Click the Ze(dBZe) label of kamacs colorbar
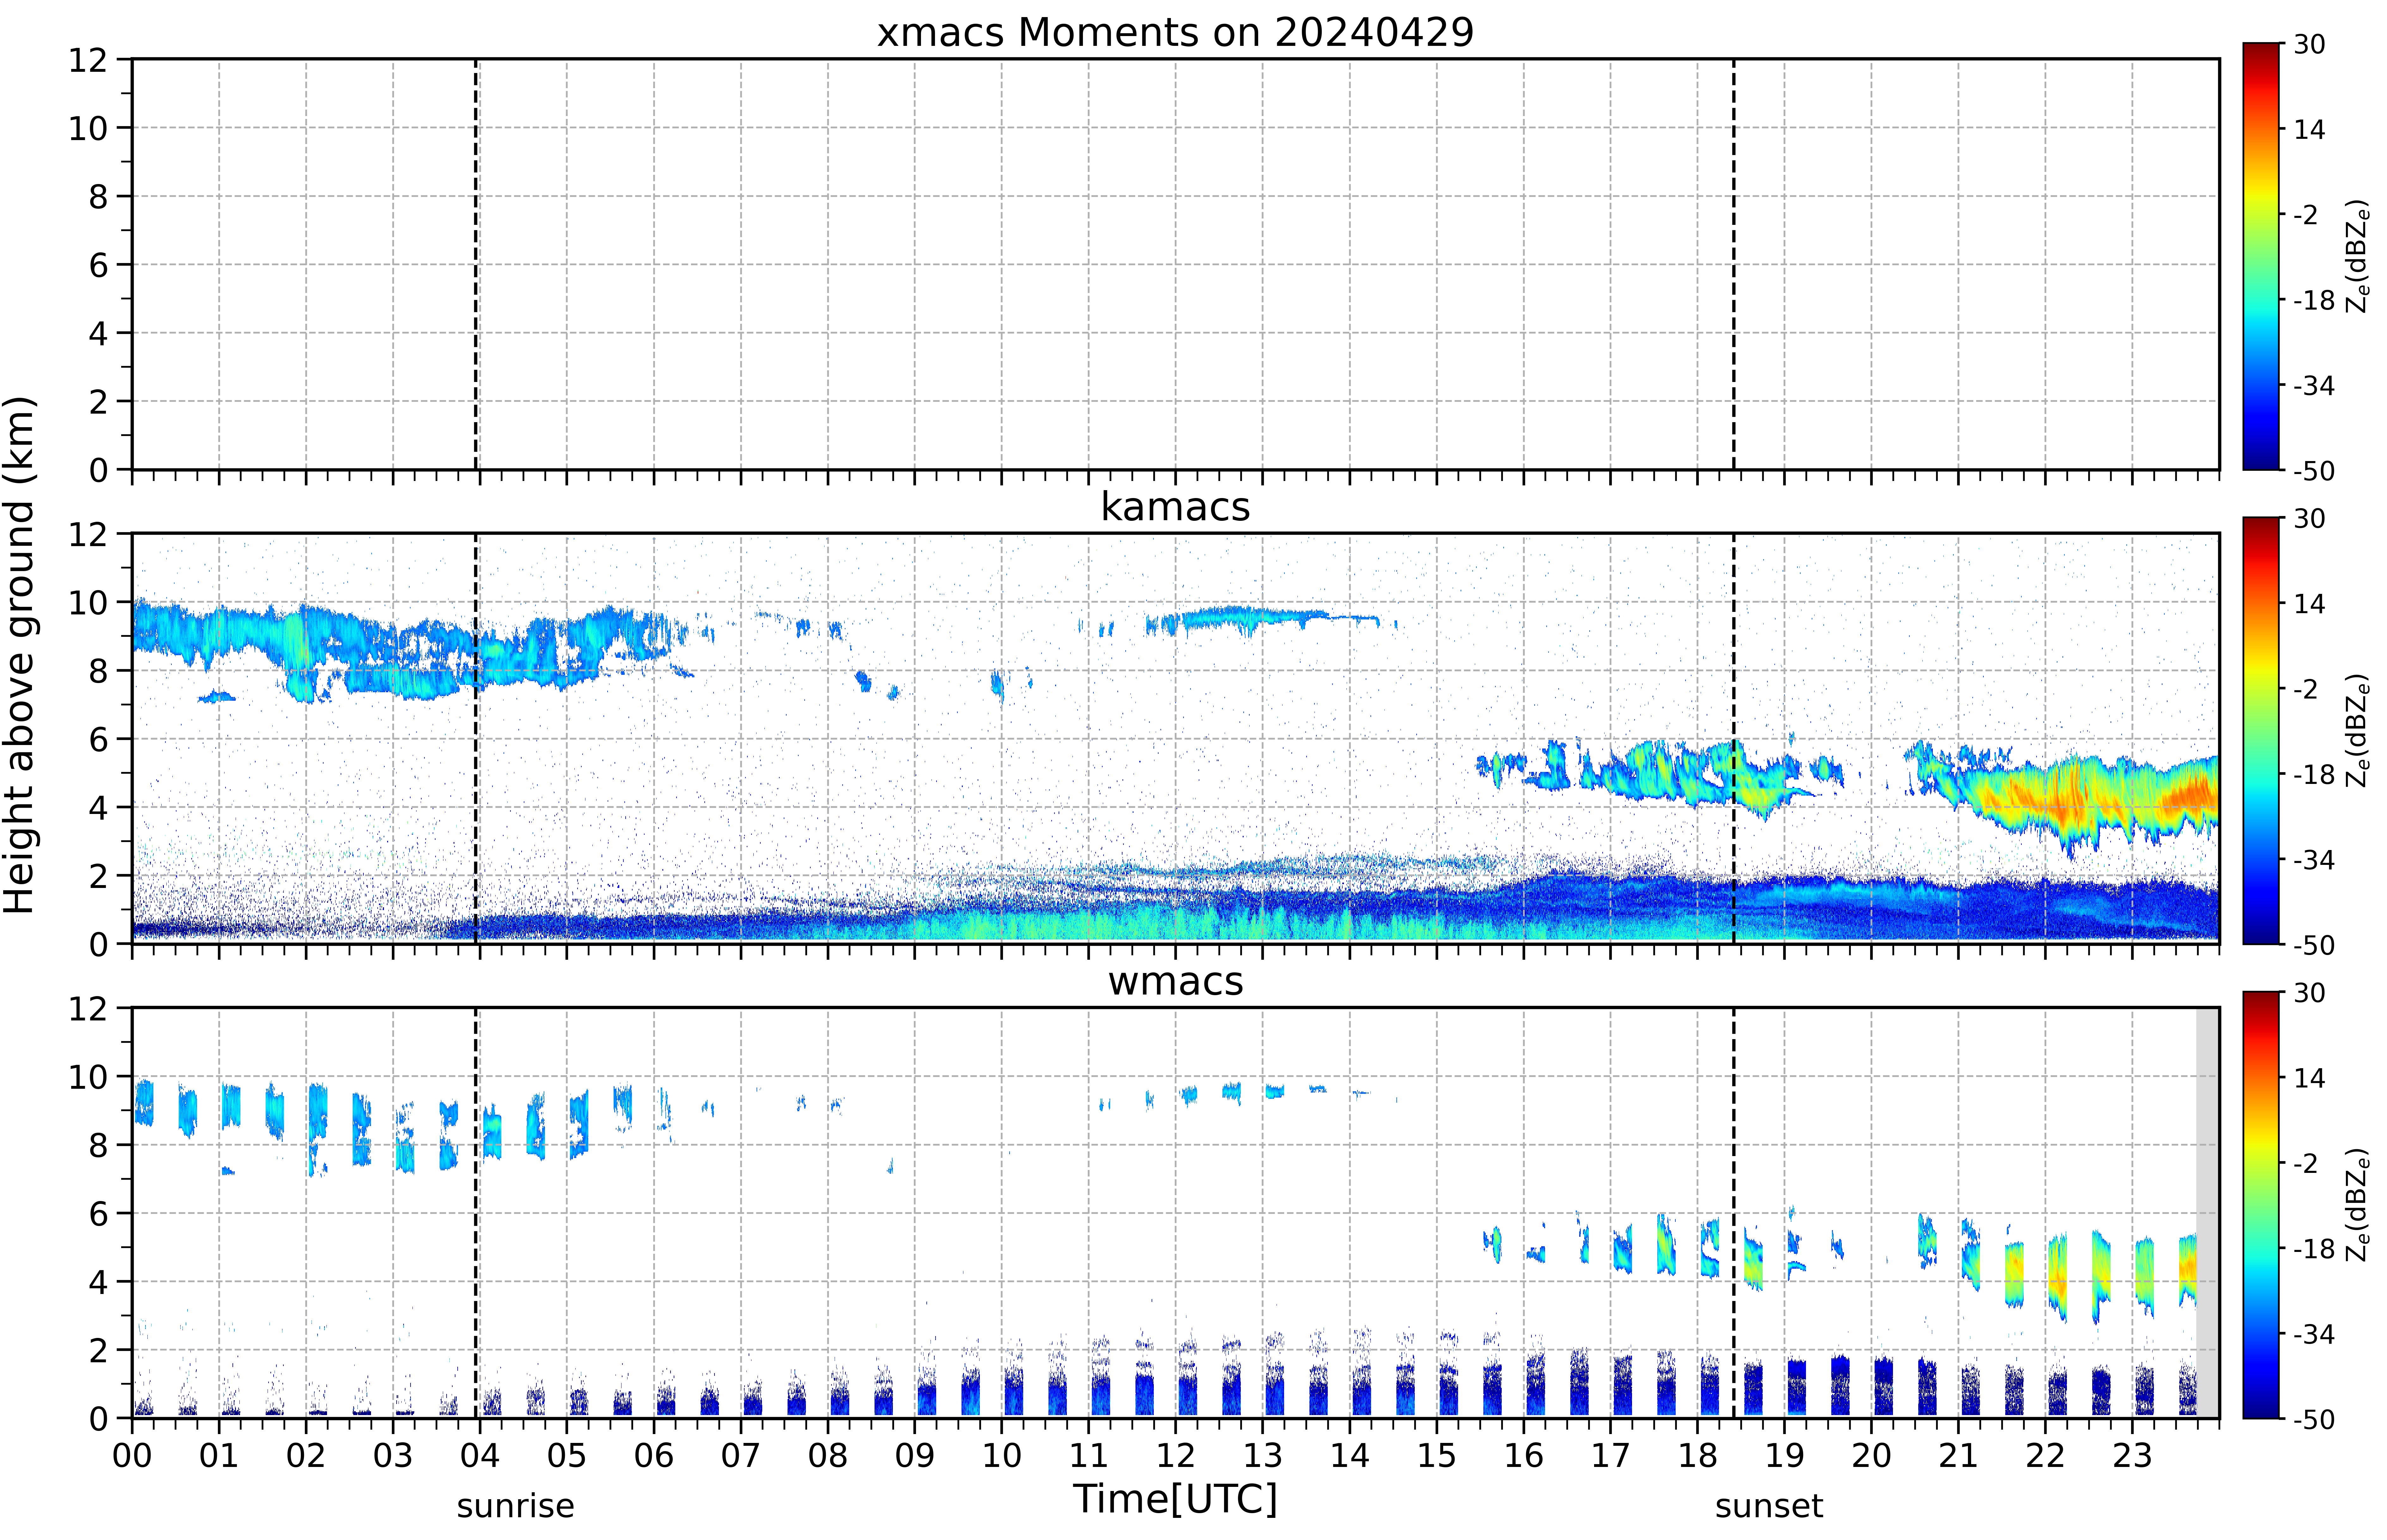This screenshot has height=1540, width=2387. 2358,730
